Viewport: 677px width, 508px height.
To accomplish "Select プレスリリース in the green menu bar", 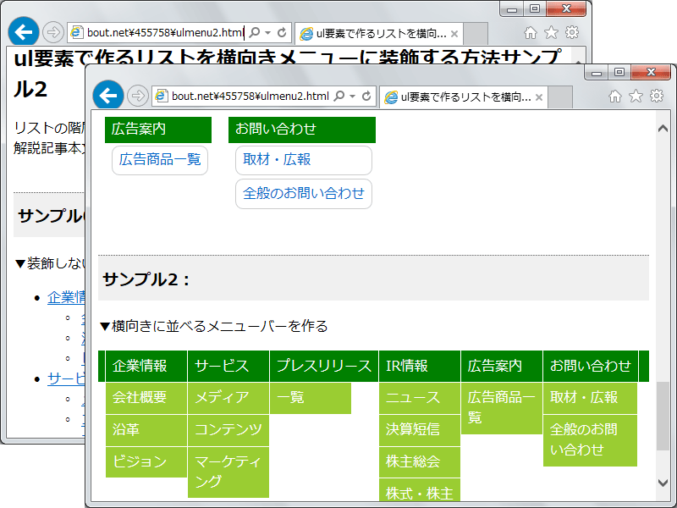I will point(323,366).
